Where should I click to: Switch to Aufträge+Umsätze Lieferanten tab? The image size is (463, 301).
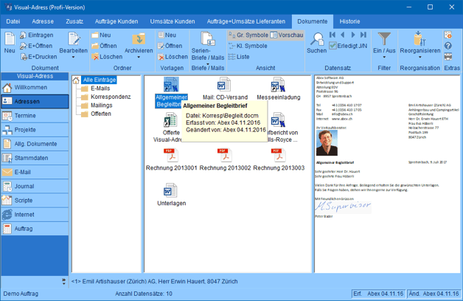coord(246,21)
